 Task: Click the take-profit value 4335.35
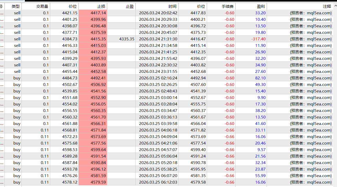click(127, 39)
